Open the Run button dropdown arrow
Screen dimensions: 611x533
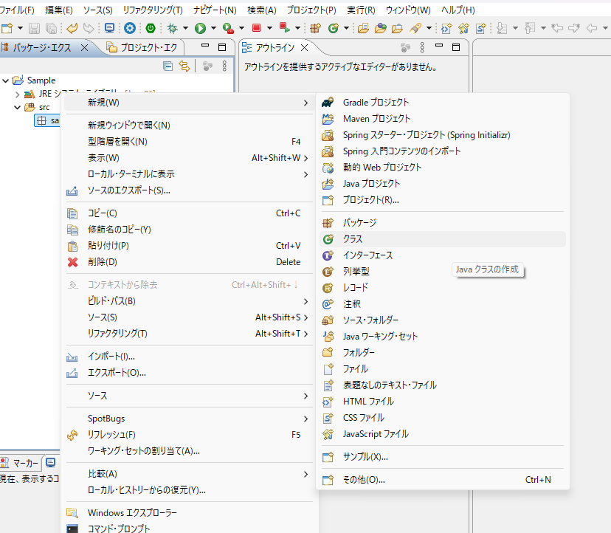tap(213, 29)
